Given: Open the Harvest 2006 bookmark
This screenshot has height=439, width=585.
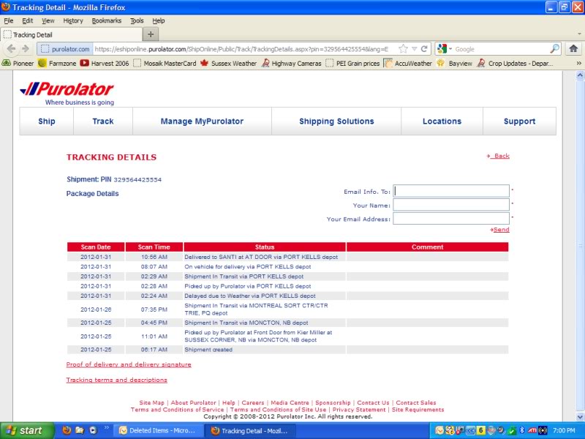Looking at the screenshot, I should pos(104,64).
